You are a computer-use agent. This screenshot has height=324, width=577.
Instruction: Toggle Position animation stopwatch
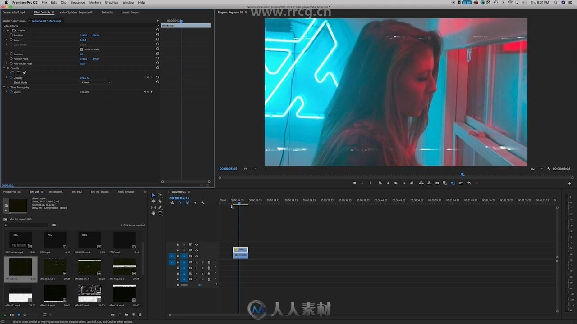pyautogui.click(x=11, y=35)
